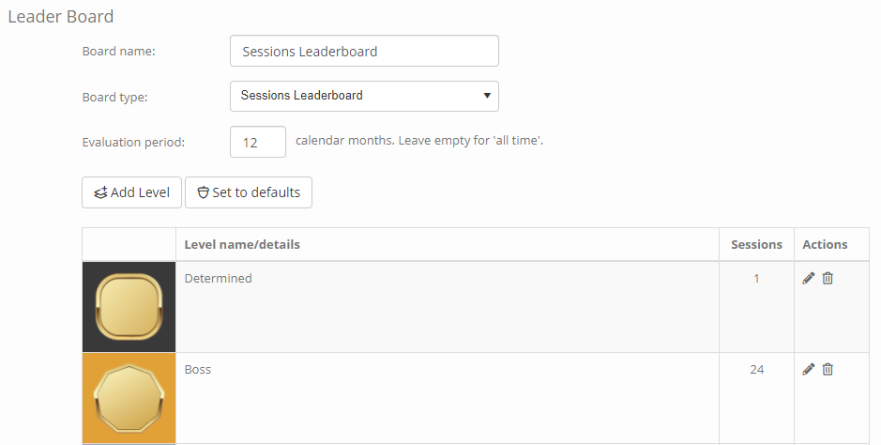The height and width of the screenshot is (445, 881).
Task: Click the Board name text field
Action: click(x=364, y=51)
